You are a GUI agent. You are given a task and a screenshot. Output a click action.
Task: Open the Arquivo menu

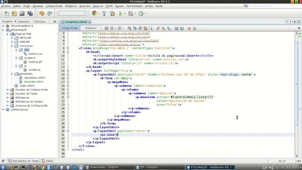click(6, 6)
